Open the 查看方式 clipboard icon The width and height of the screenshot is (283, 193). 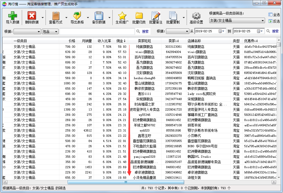pos(55,15)
